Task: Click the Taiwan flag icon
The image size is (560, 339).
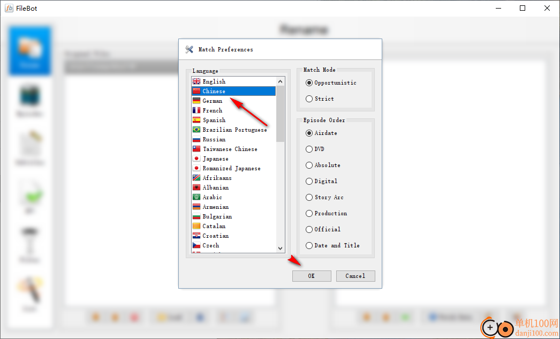Action: coord(196,149)
